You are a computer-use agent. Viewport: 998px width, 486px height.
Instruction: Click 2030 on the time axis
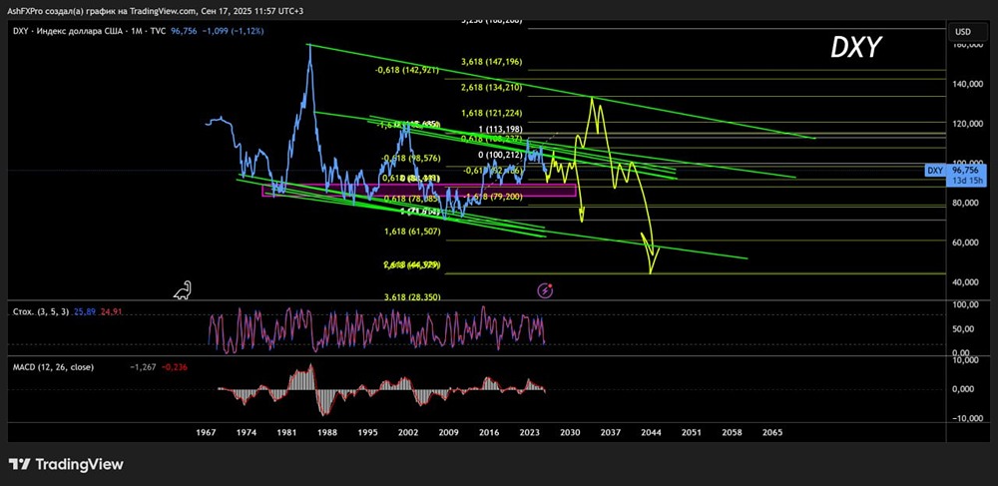click(x=570, y=432)
